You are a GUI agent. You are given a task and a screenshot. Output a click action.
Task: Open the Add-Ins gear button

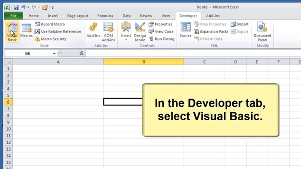pos(93,30)
